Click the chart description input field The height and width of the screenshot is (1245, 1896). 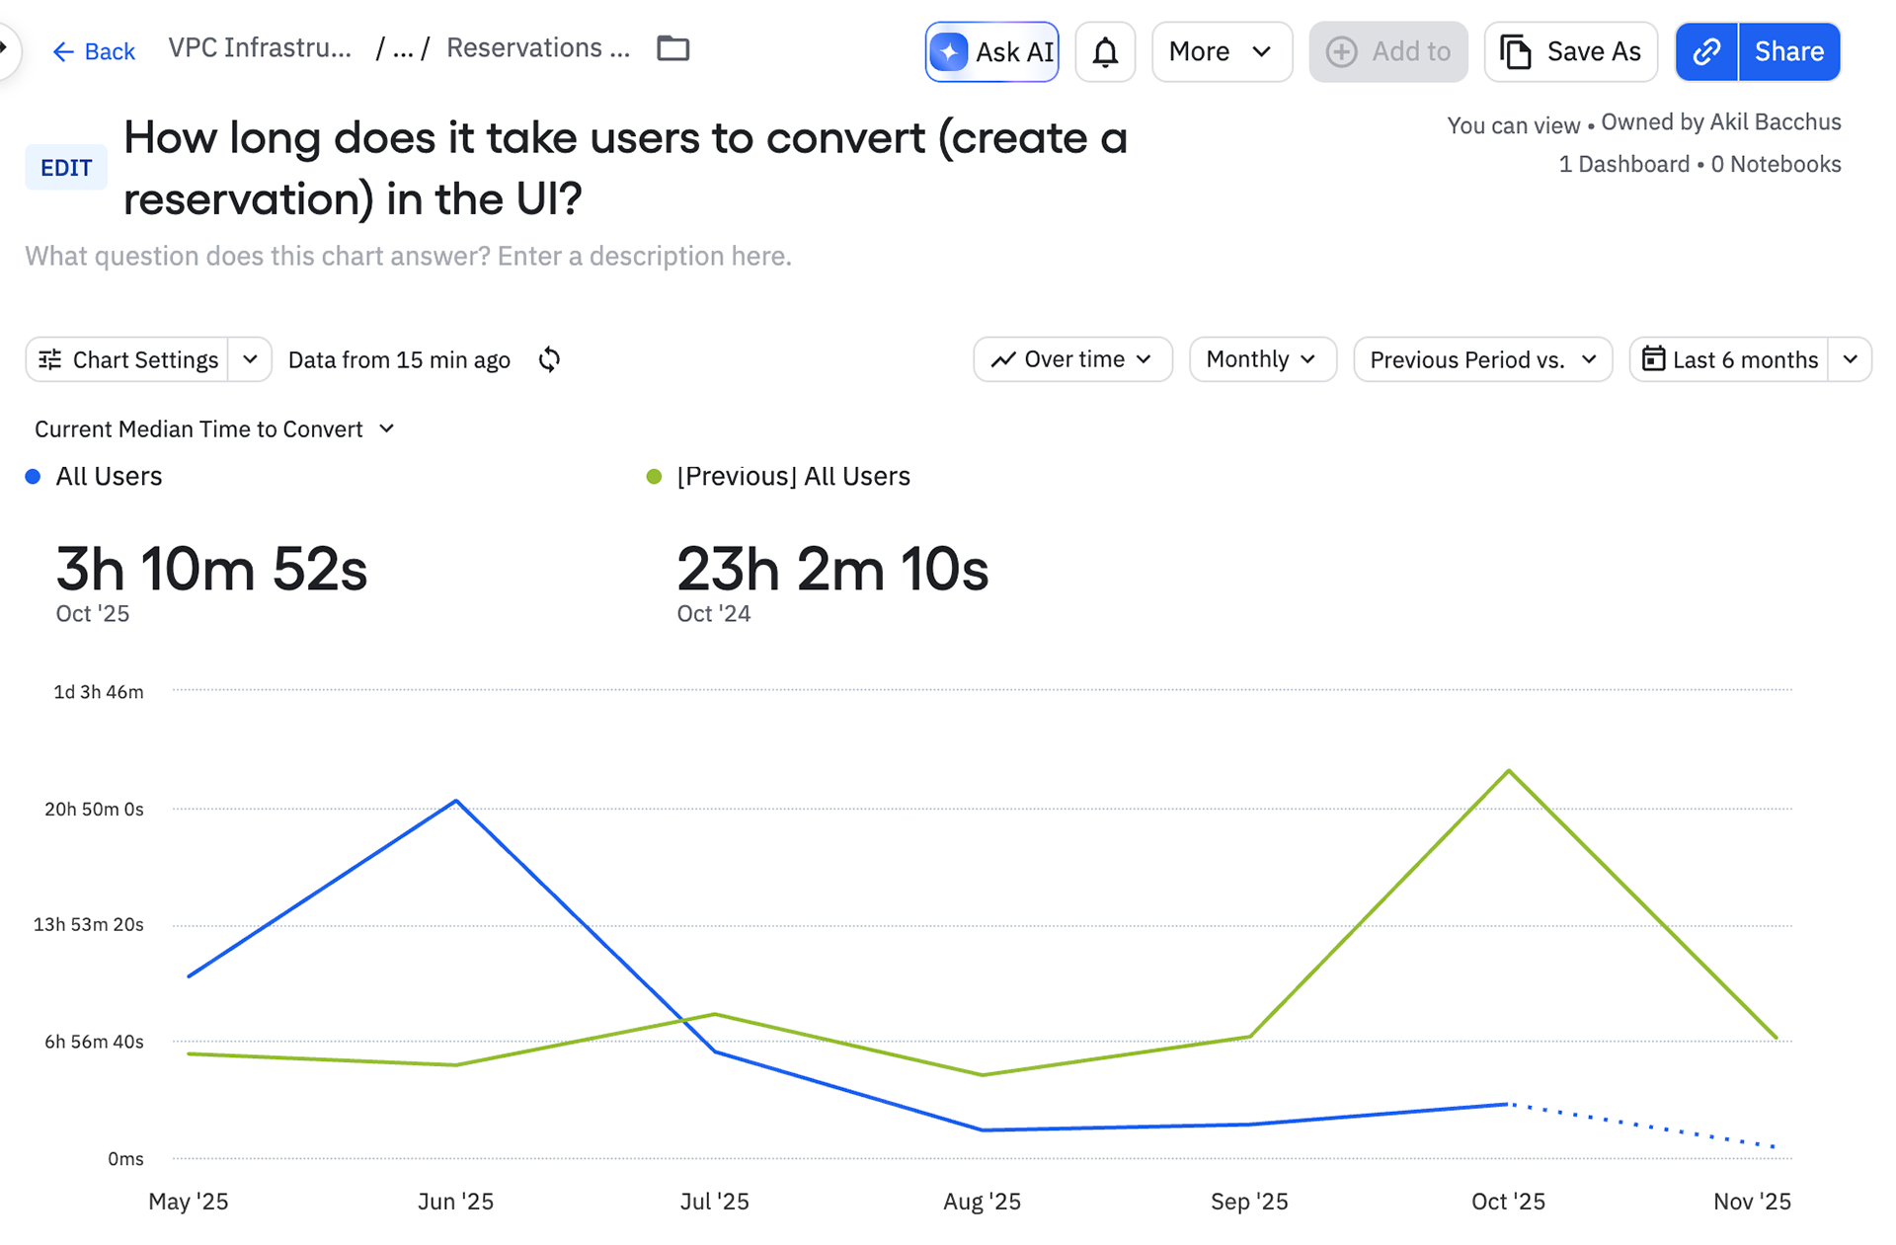(x=408, y=256)
